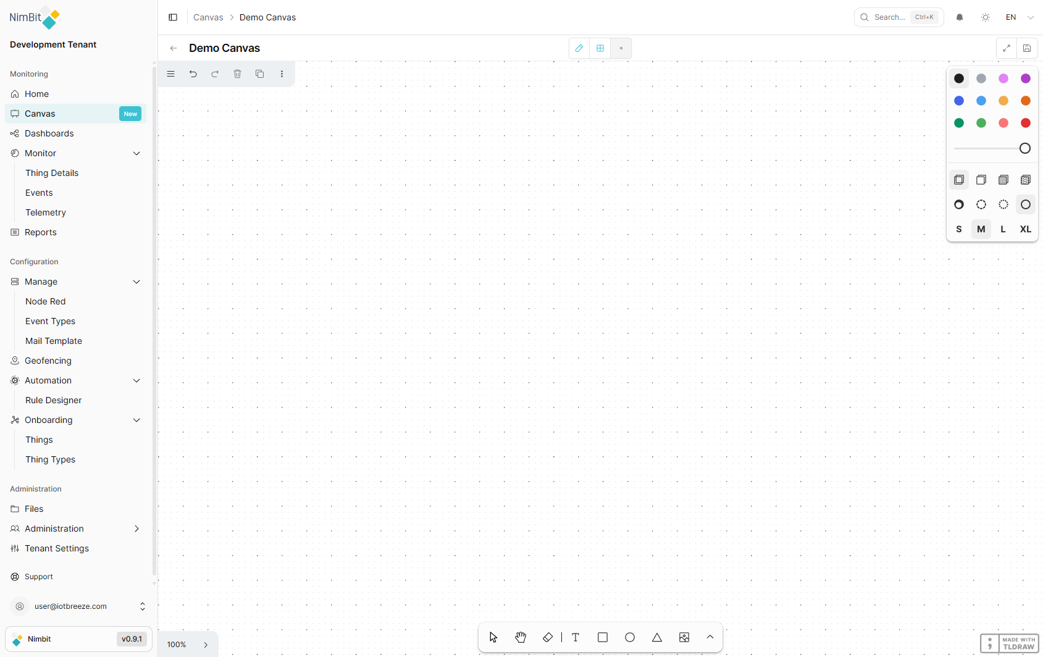Collapse the Manage section in the sidebar
Screen dimensions: 1043x657
point(136,282)
